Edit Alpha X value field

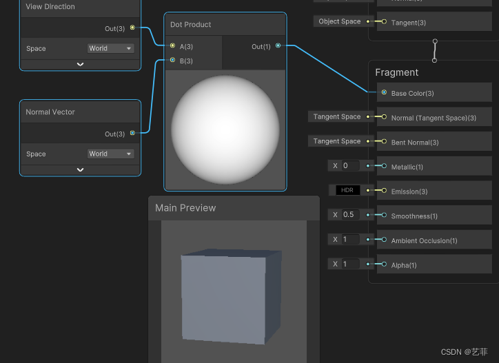350,264
